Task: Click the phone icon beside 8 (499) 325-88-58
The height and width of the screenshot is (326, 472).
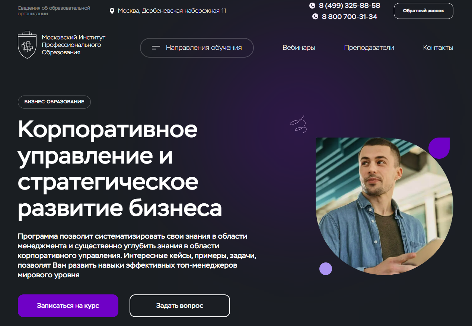Action: pos(312,6)
